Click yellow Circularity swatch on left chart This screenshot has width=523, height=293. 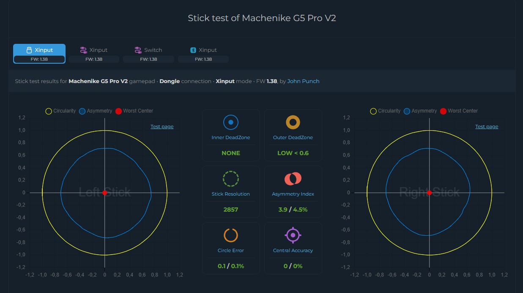pos(49,111)
